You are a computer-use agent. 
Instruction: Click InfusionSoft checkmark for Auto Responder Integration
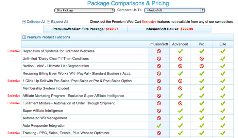pyautogui.click(x=159, y=125)
